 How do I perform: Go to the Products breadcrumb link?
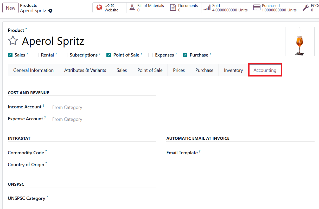(28, 5)
